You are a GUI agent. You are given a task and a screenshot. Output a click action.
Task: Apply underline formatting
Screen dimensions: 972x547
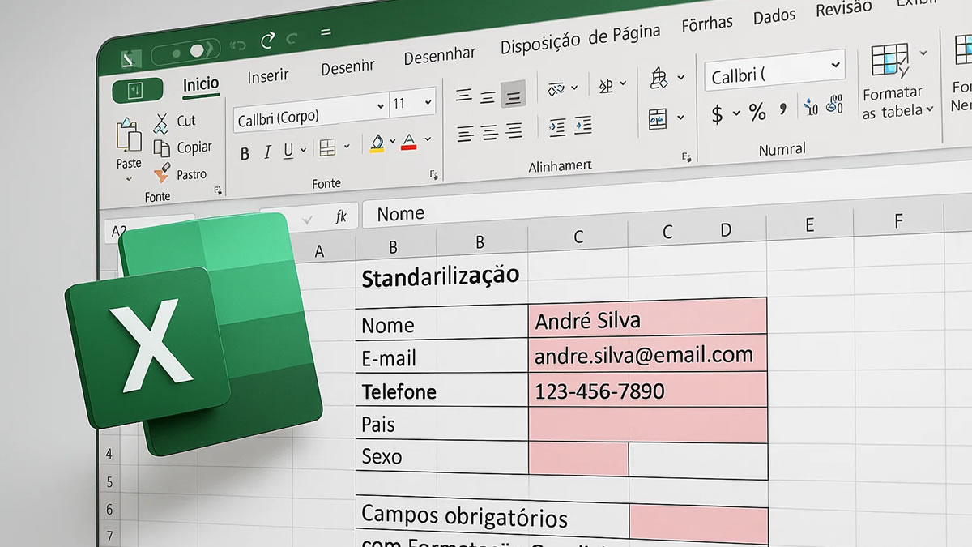[x=290, y=152]
